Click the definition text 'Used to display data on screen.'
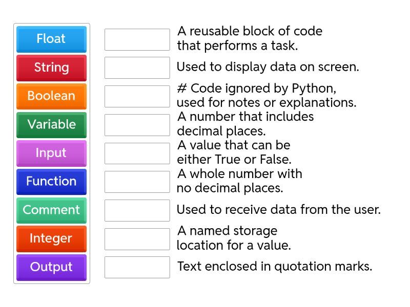Viewport: 410px width, 307px height. (x=268, y=67)
